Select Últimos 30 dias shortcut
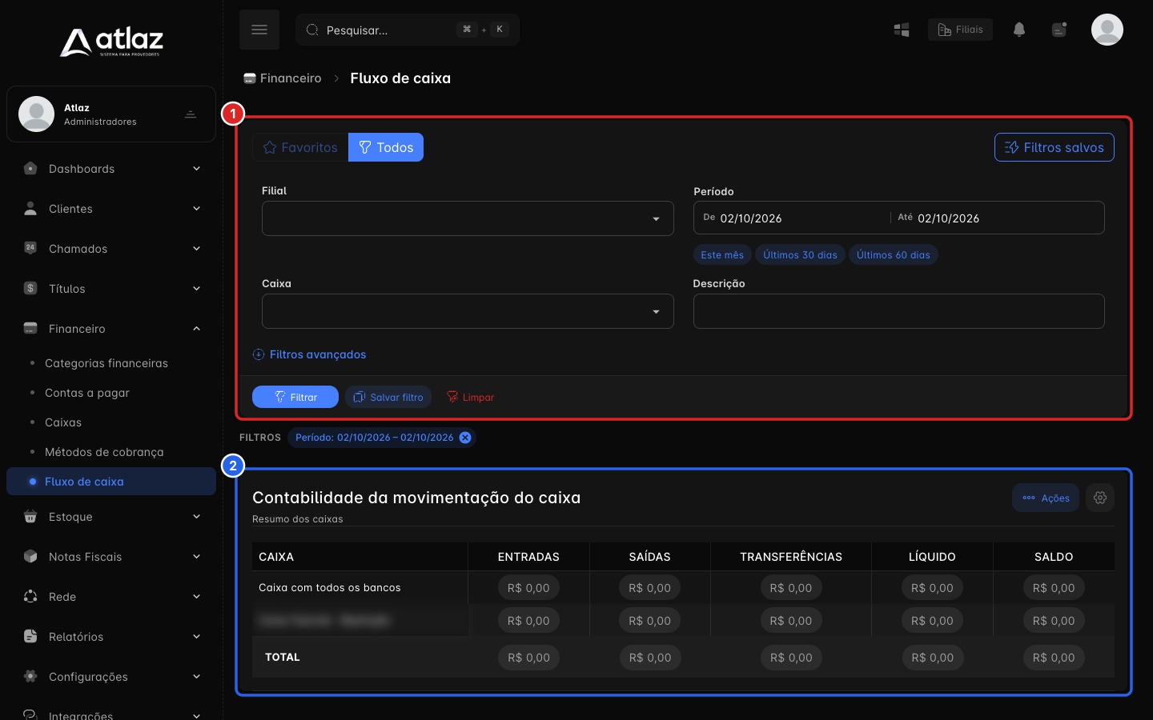Screen dimensions: 1153x720 click(800, 254)
